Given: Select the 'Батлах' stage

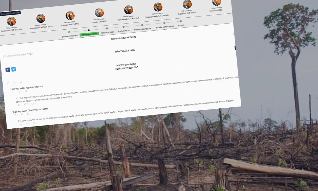Looking at the screenshot, I should click(x=181, y=25).
